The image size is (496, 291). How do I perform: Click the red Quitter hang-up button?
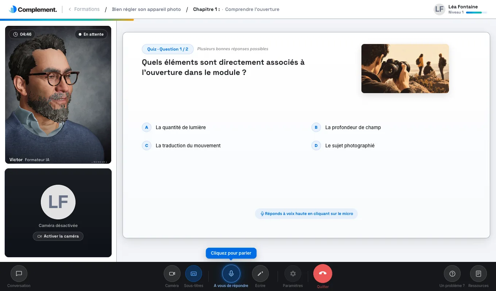click(x=323, y=274)
